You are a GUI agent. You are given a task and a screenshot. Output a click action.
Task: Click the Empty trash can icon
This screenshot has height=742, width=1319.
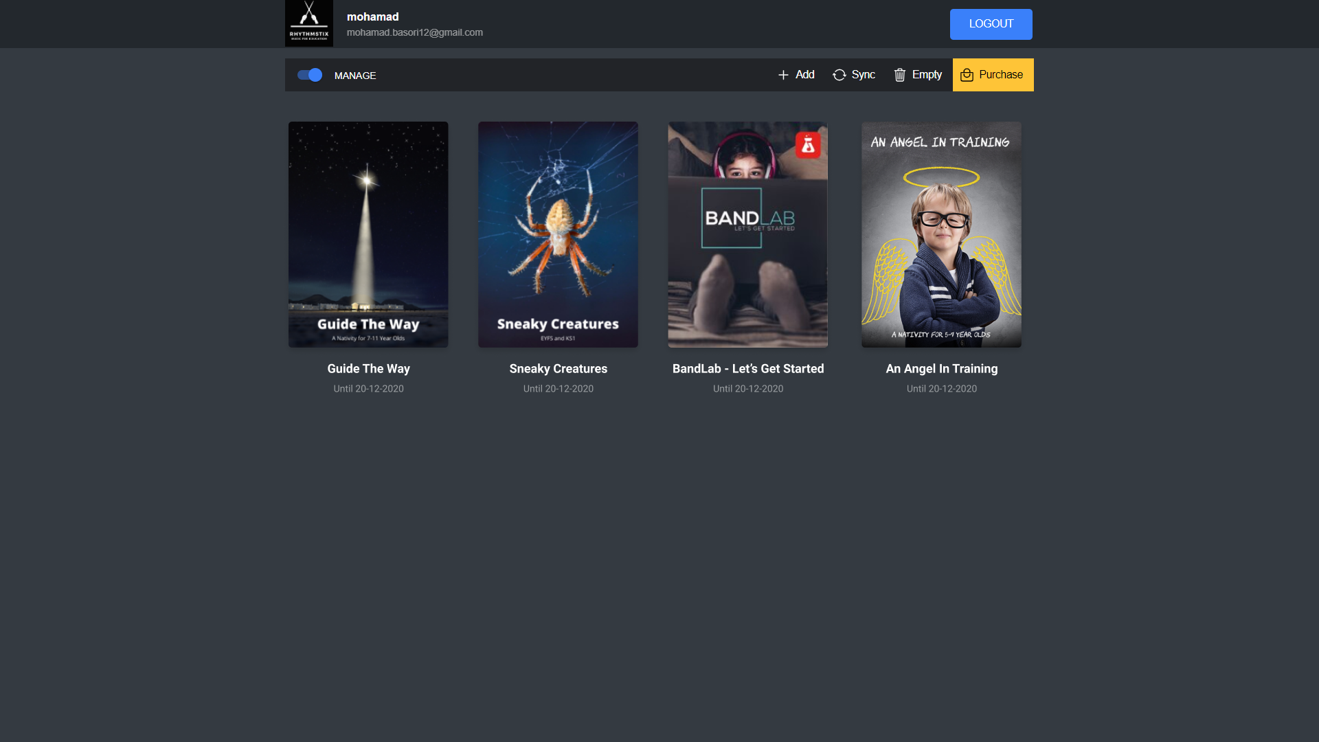[x=900, y=75]
